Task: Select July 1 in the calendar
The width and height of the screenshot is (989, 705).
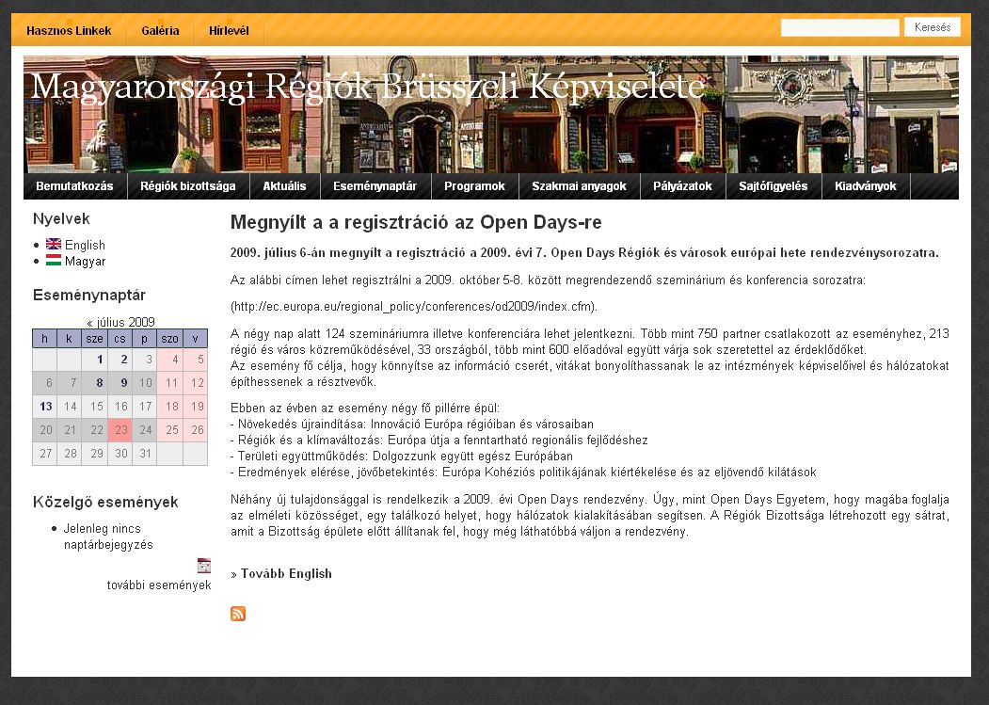Action: (95, 360)
